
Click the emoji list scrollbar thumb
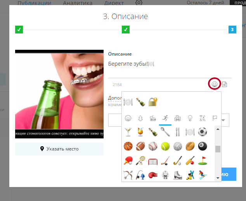coord(218,149)
